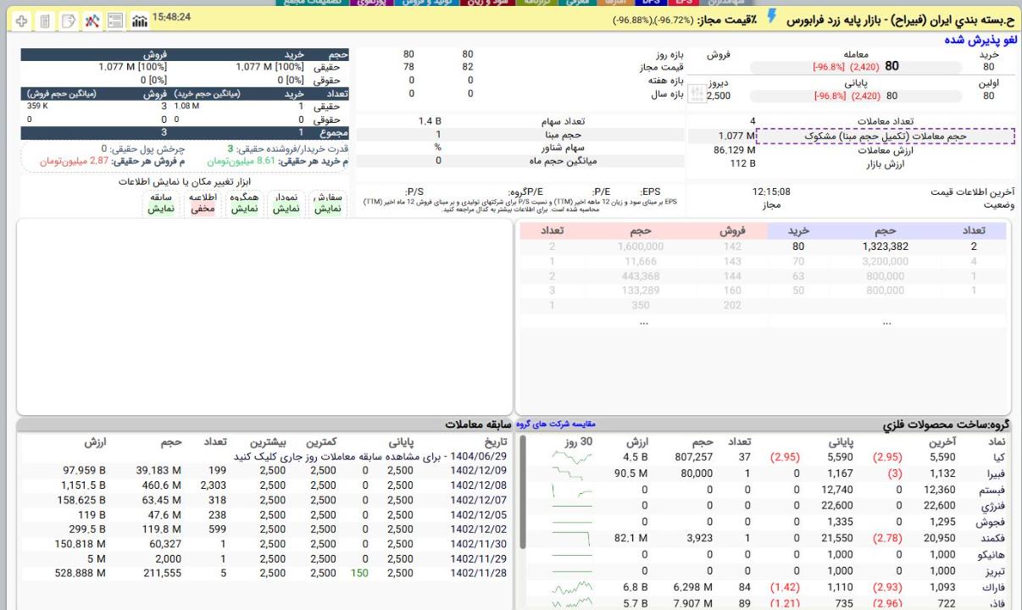Click مقایسه شرکت های گروه link

[556, 424]
